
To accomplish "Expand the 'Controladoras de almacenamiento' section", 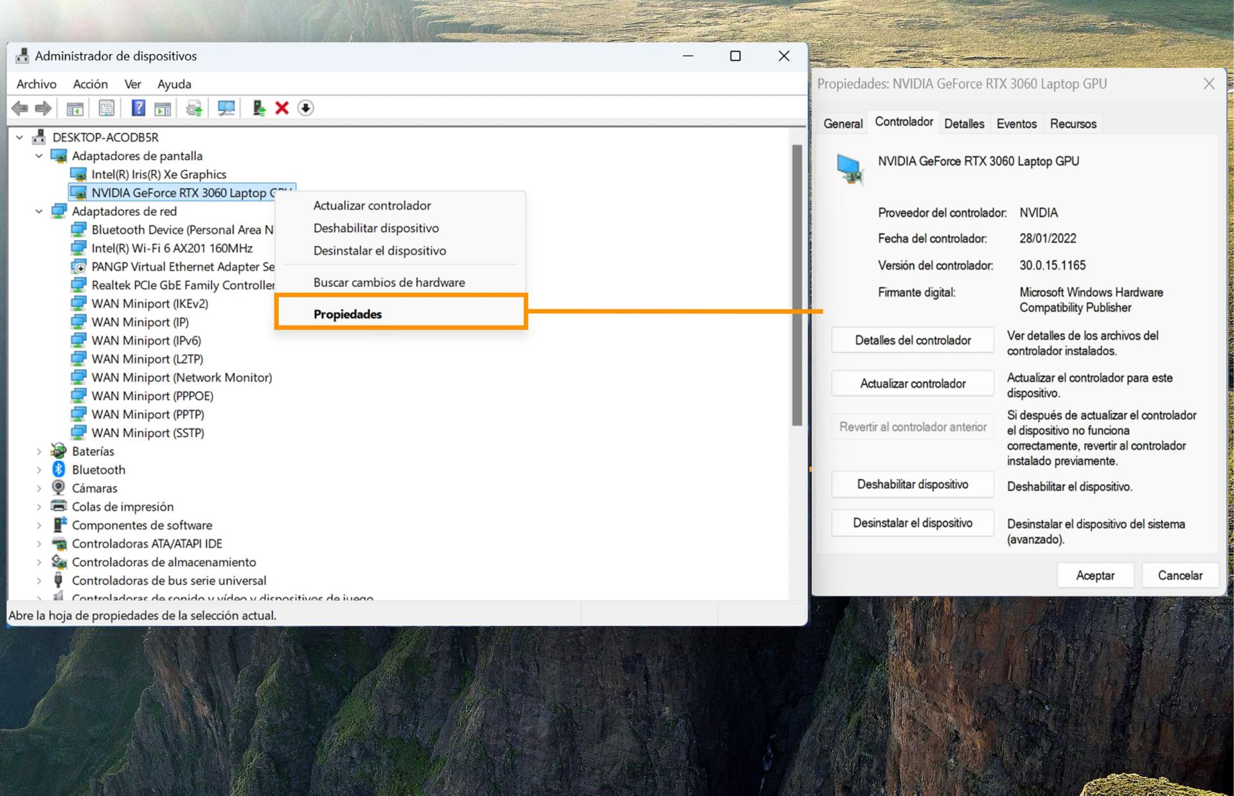I will [38, 562].
